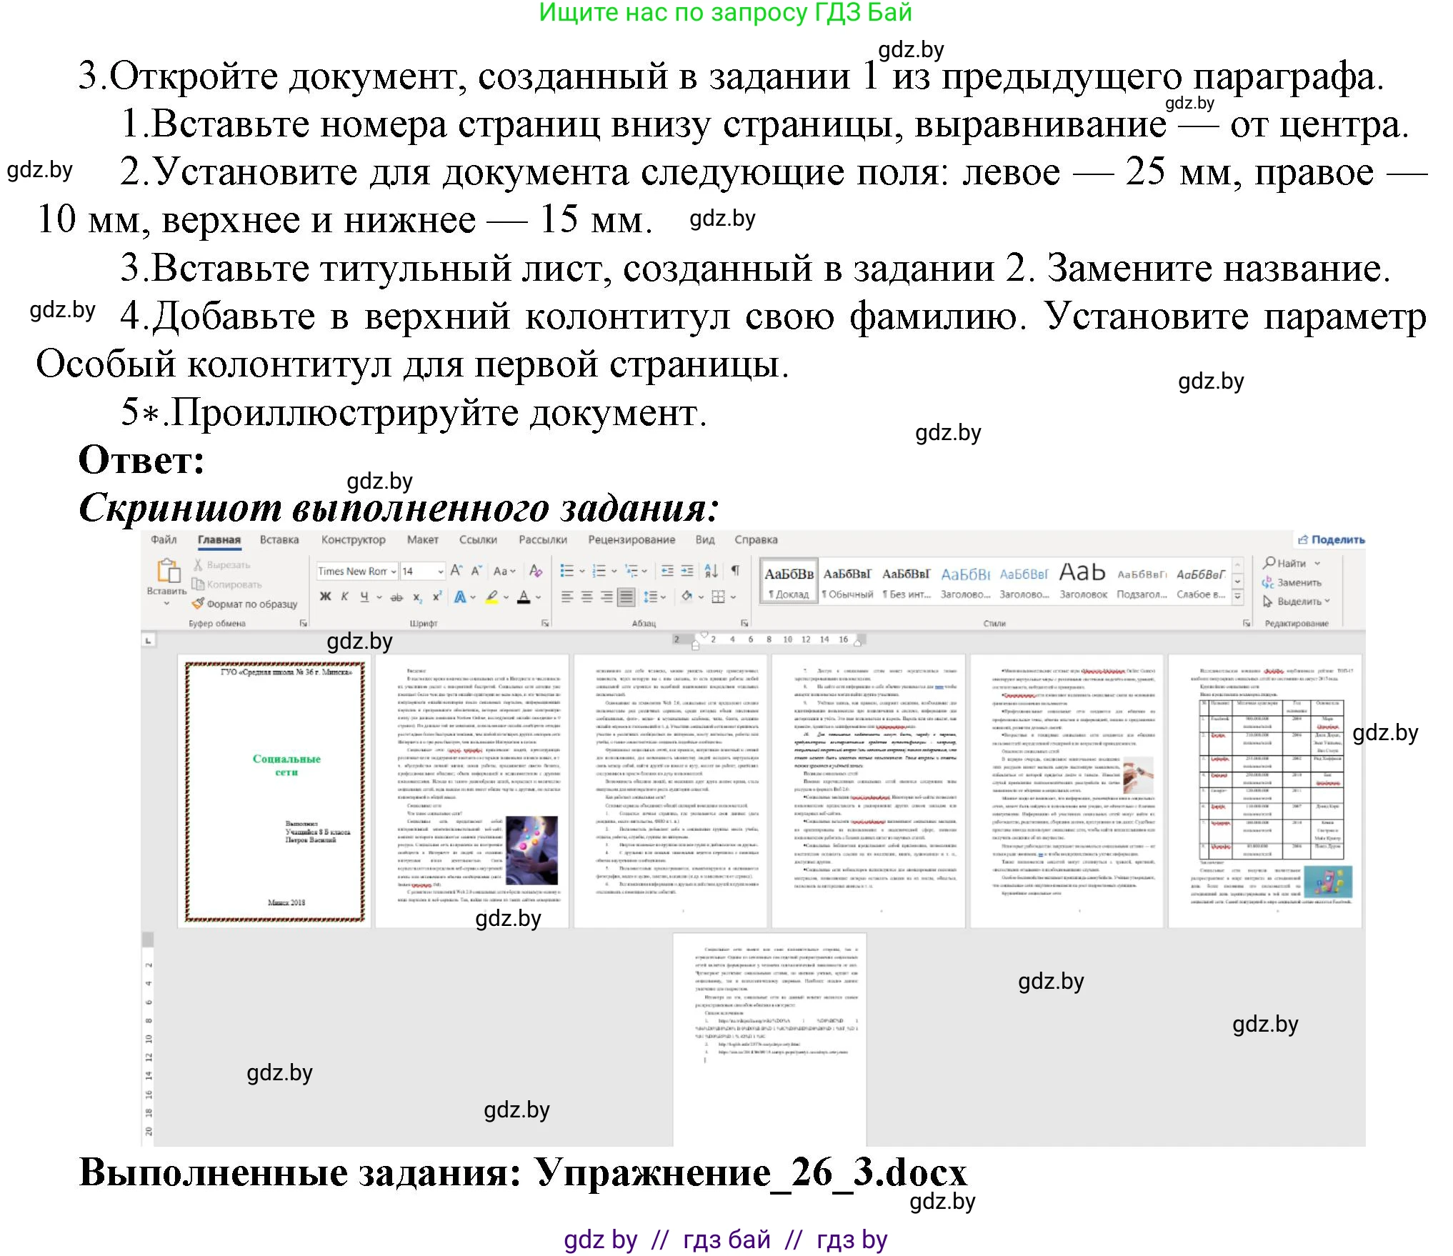This screenshot has height=1256, width=1453.
Task: Apply italic formatting with the К icon
Action: click(345, 597)
